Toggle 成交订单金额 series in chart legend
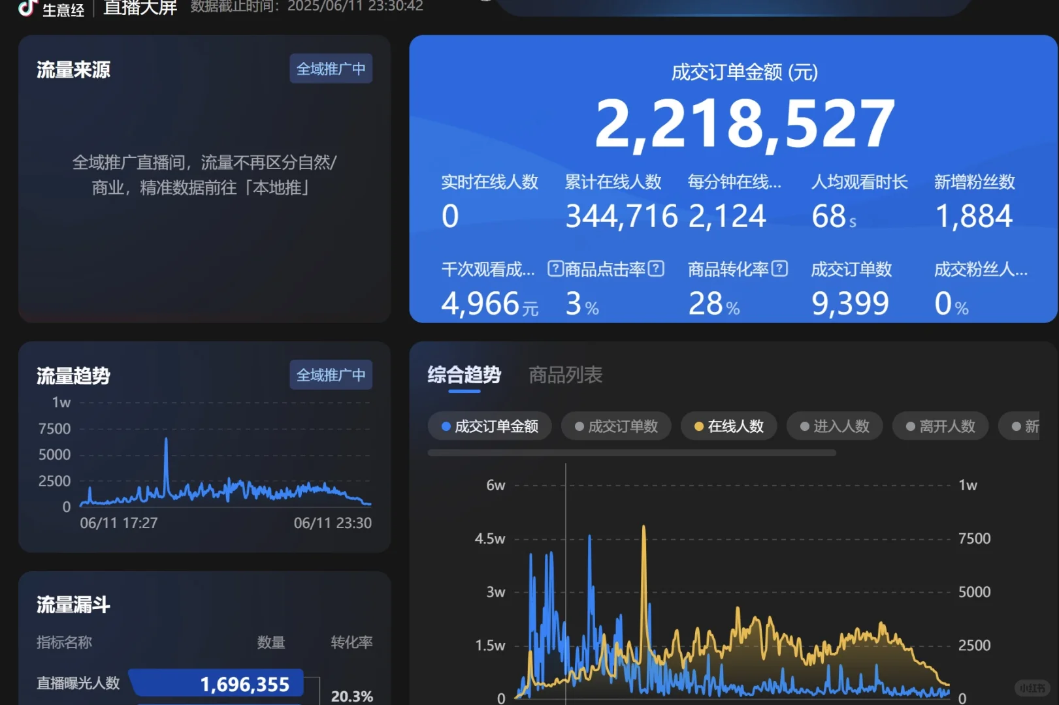This screenshot has height=705, width=1059. coord(489,426)
